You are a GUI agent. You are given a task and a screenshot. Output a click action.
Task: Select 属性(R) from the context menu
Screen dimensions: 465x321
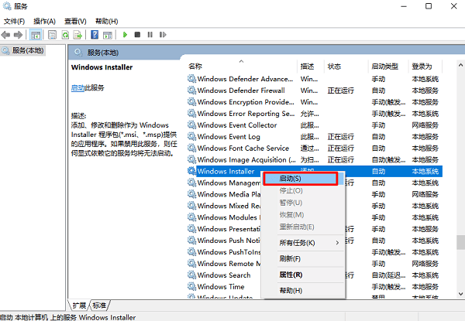291,275
